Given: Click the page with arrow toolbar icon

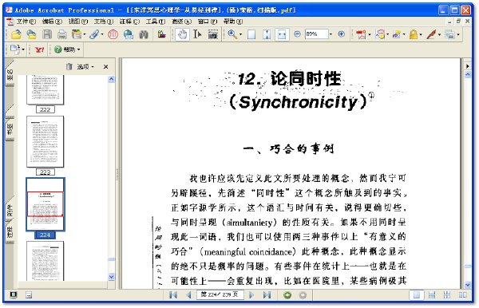Looking at the screenshot, I should pyautogui.click(x=15, y=49).
